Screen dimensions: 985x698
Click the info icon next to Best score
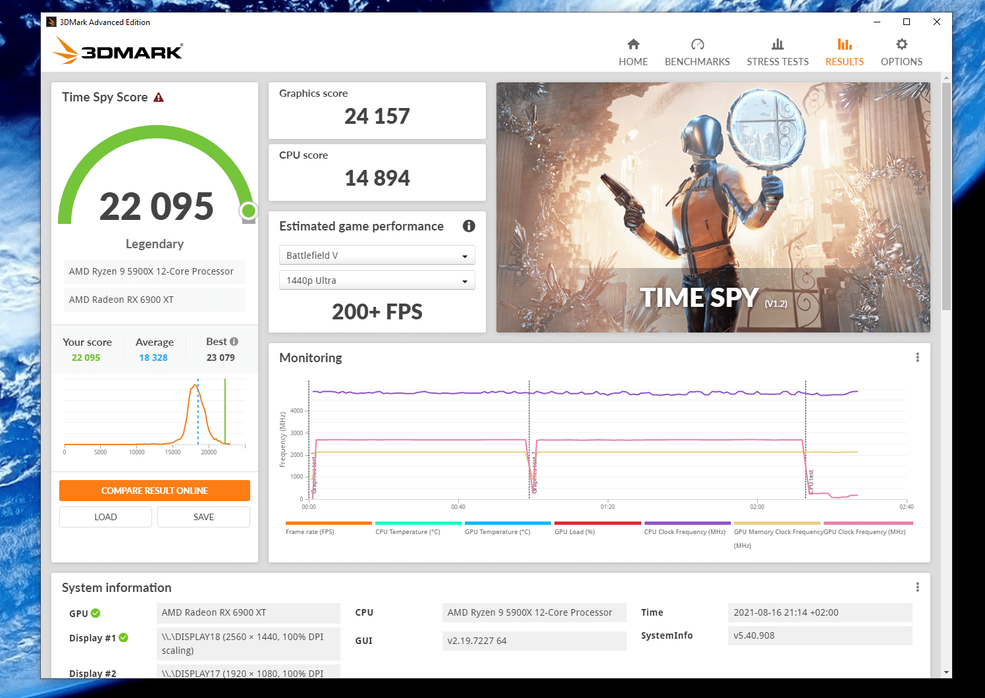[234, 341]
